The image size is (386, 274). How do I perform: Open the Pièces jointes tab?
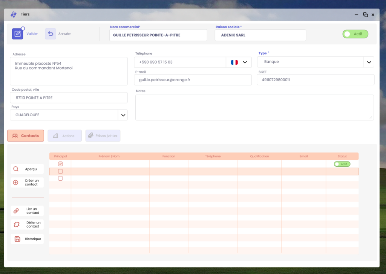[x=103, y=136]
